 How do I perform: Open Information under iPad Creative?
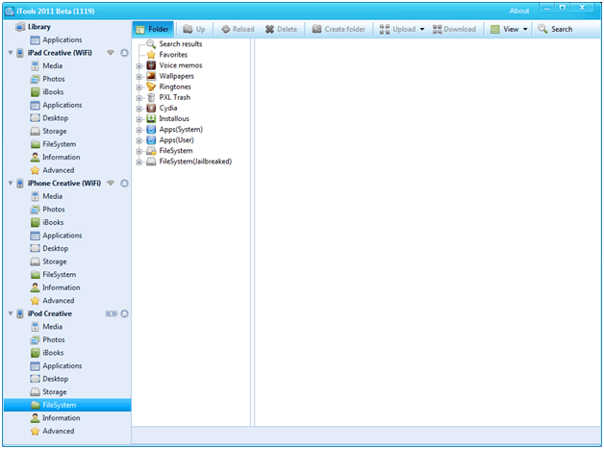[x=61, y=157]
